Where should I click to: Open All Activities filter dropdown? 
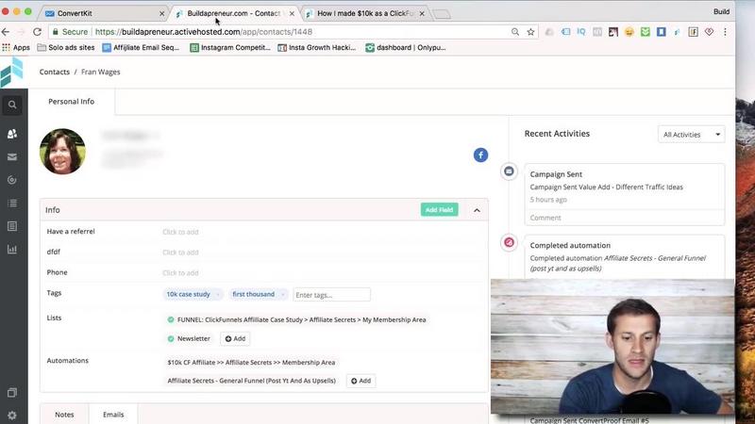pos(691,135)
